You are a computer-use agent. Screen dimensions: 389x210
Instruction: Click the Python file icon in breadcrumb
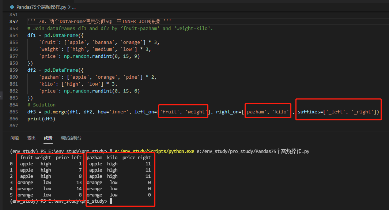[12, 7]
